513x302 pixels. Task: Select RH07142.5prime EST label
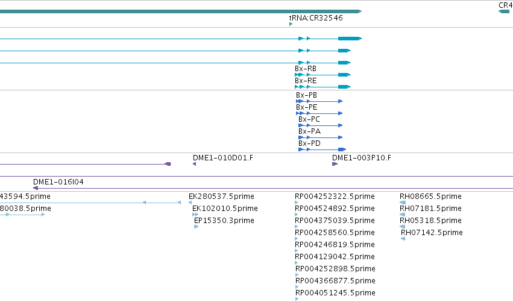click(x=432, y=233)
